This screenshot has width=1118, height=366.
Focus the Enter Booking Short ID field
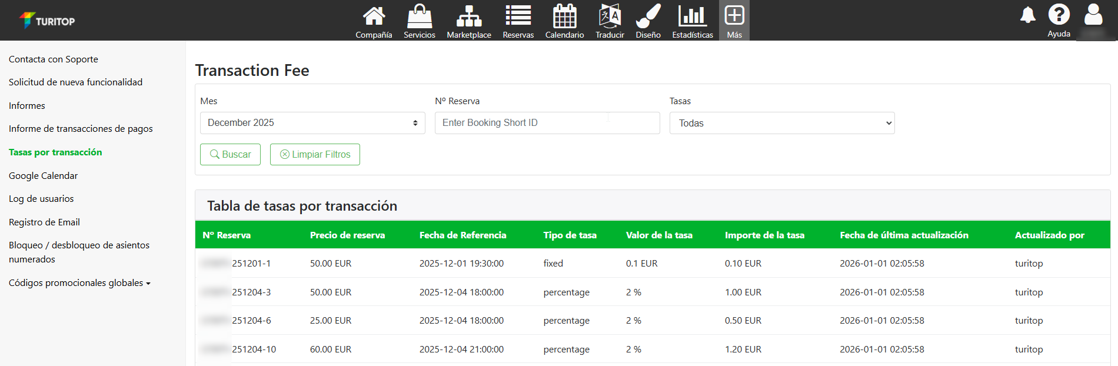tap(547, 123)
